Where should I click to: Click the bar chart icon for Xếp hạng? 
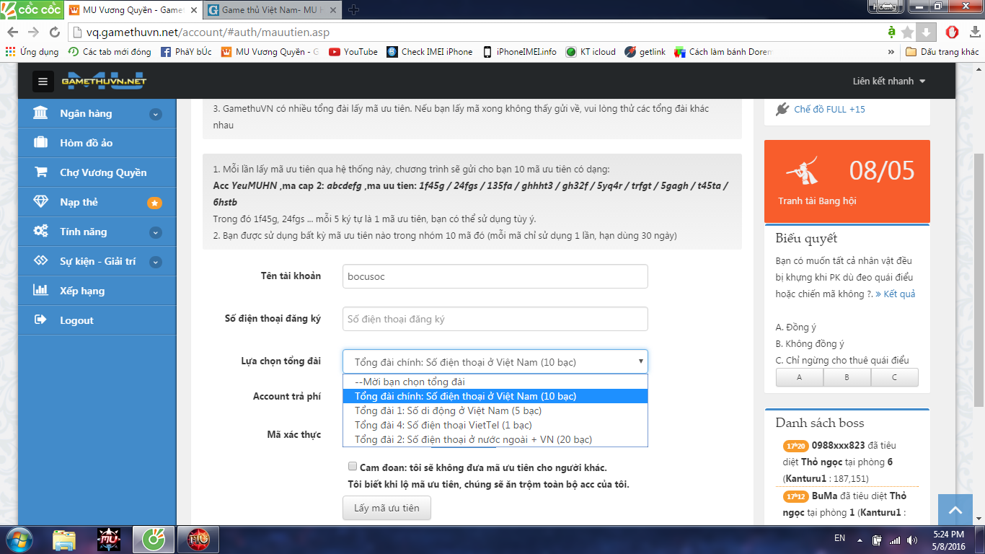coord(41,291)
